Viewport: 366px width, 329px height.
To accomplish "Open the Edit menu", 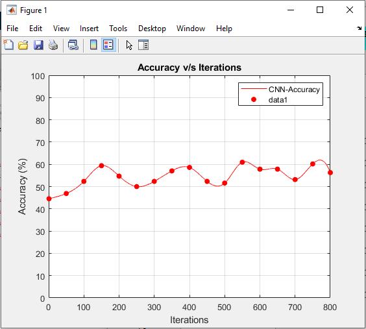I will [x=36, y=29].
